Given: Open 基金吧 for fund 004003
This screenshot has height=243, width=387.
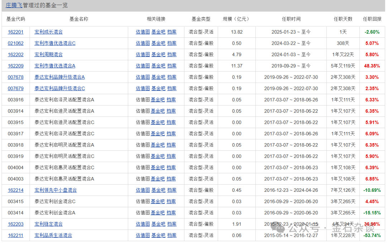Looking at the screenshot, I should 158,179.
